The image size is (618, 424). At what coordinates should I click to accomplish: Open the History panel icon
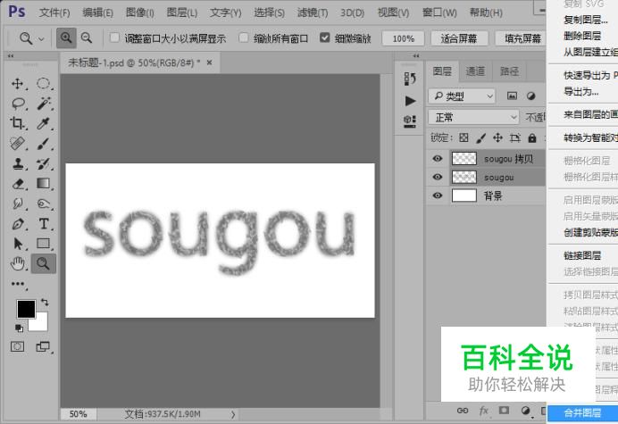410,79
